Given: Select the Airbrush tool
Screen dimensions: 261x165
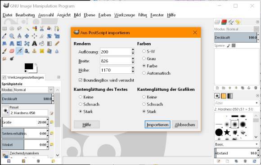Looking at the screenshot, I should coord(19,51).
